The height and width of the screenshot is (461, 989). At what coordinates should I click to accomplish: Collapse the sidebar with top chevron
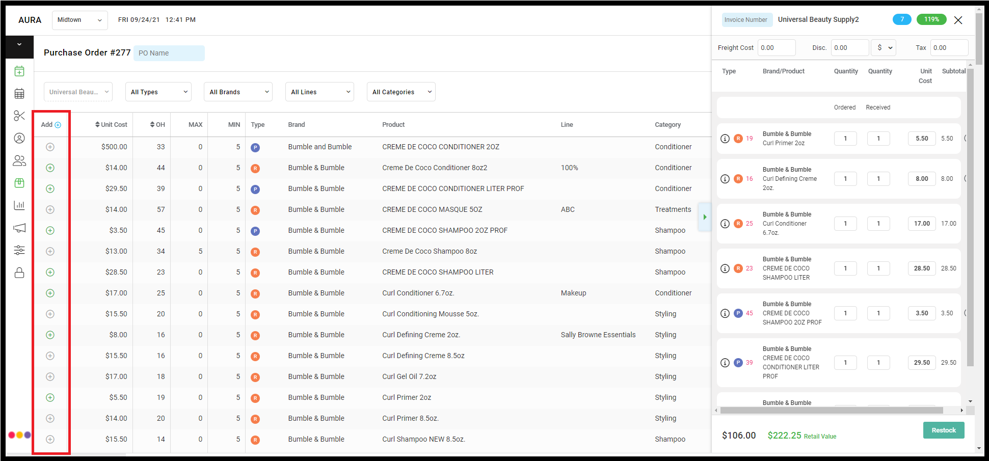coord(19,45)
